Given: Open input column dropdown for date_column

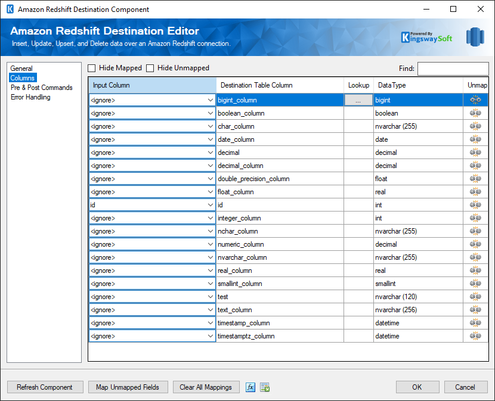Looking at the screenshot, I should pos(211,139).
